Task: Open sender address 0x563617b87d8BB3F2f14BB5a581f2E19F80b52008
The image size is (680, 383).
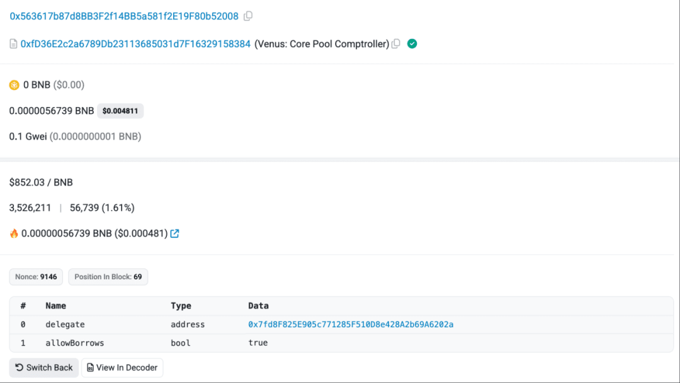Action: coord(124,16)
